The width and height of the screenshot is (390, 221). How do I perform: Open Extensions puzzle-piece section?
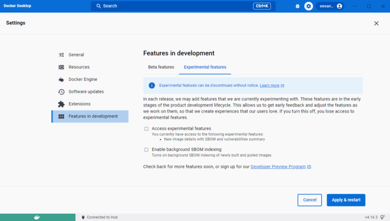(61, 104)
